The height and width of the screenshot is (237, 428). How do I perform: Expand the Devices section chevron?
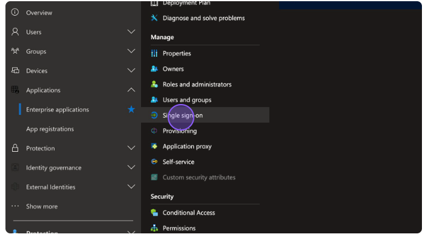131,70
